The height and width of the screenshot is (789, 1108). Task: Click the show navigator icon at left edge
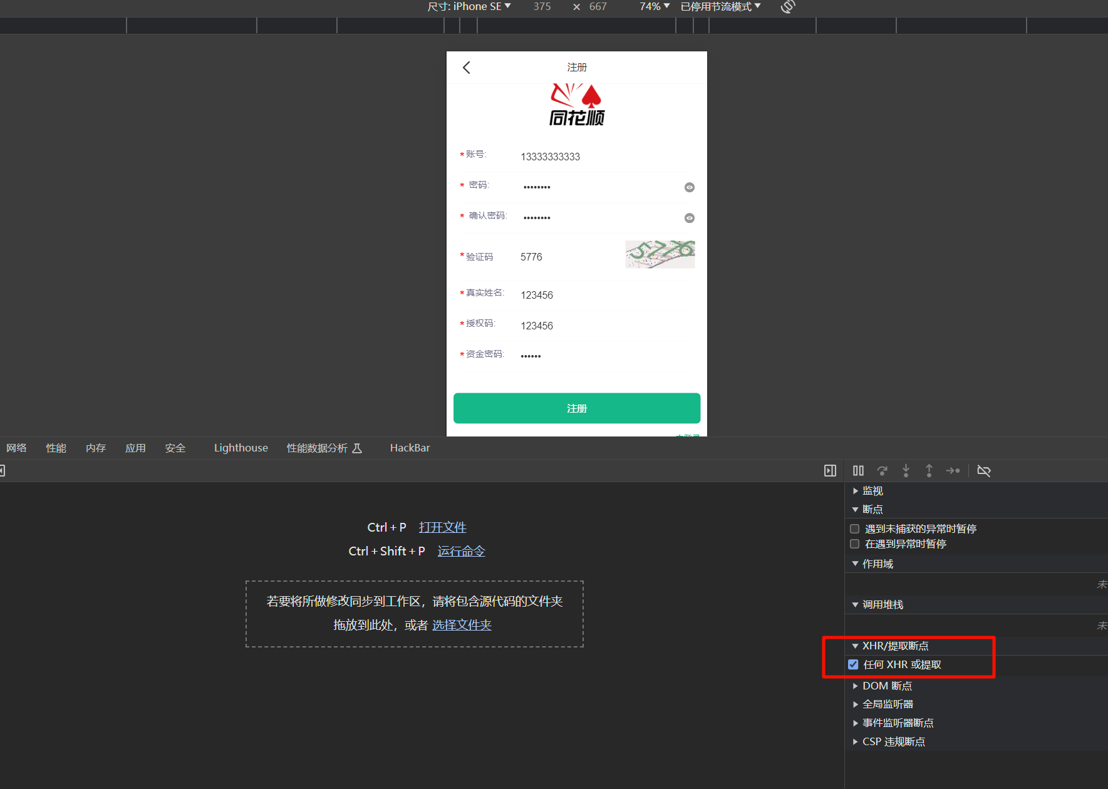pyautogui.click(x=3, y=470)
